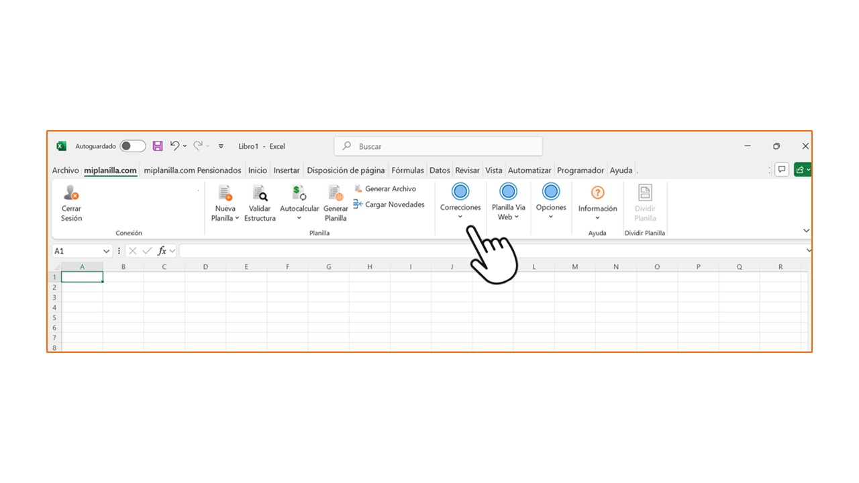Viewport: 859px width, 483px height.
Task: Click the Cerrar Sesión icon
Action: point(71,193)
